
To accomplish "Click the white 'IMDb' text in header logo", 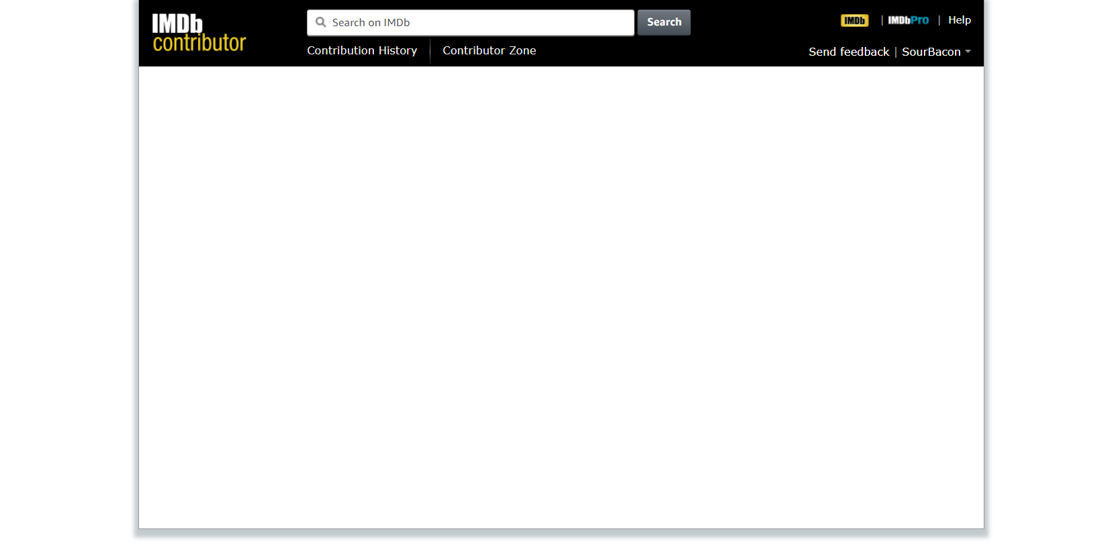I will click(177, 24).
